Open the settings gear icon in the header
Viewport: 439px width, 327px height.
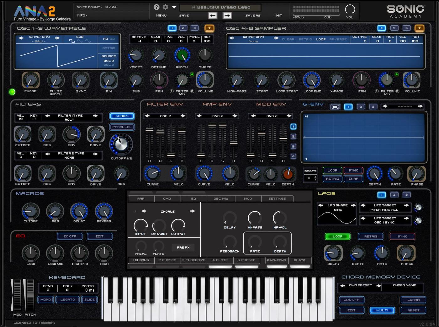pos(165,7)
